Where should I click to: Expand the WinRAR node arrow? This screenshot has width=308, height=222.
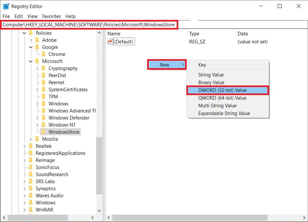[x=24, y=210]
